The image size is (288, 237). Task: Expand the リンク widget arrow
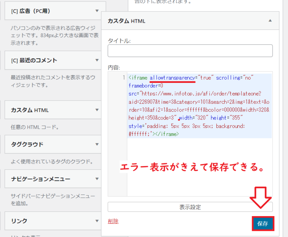click(97, 221)
